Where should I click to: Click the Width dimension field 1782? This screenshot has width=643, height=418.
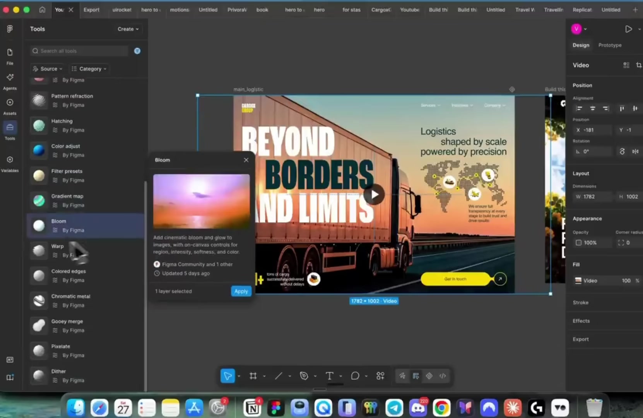(592, 197)
